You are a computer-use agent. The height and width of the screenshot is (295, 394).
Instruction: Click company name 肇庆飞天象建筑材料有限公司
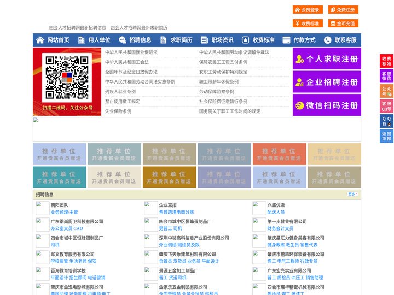187,254
